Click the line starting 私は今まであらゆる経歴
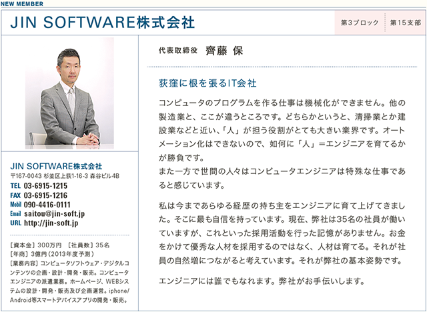The height and width of the screenshot is (312, 427). 282,206
